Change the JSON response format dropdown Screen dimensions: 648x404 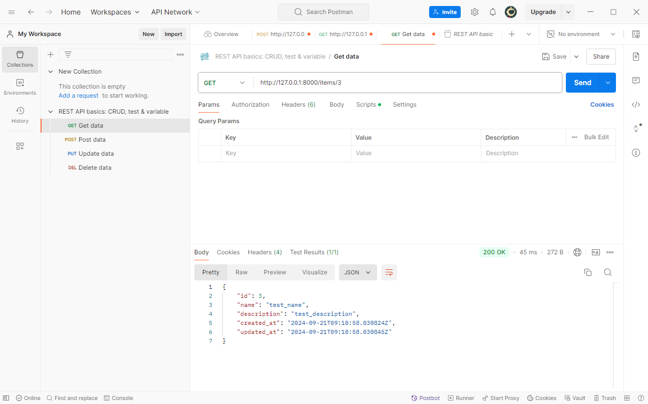tap(358, 272)
